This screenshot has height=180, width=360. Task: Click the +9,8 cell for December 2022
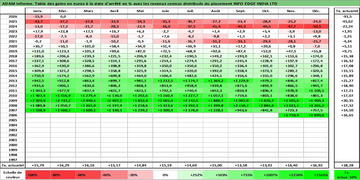tap(316, 36)
